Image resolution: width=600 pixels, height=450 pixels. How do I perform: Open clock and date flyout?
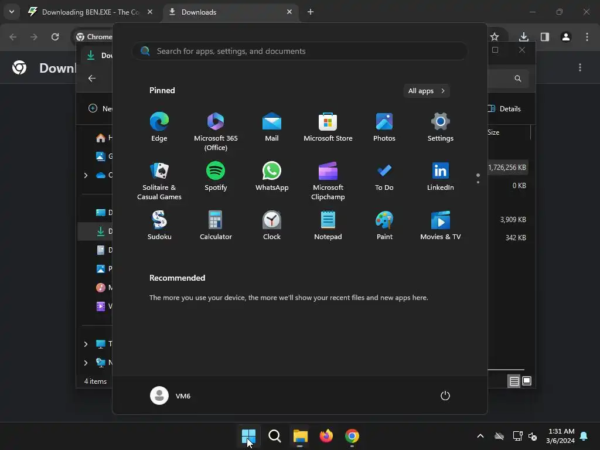pos(561,436)
